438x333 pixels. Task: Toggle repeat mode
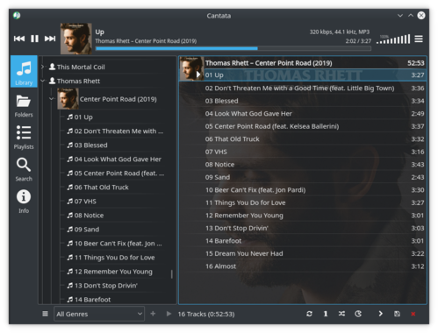pos(309,314)
